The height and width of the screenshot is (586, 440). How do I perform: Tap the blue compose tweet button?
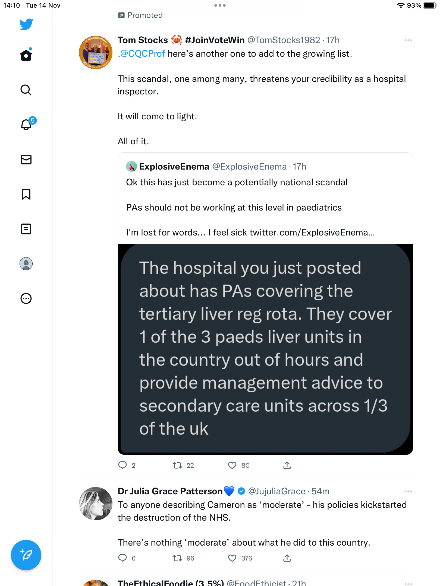26,555
